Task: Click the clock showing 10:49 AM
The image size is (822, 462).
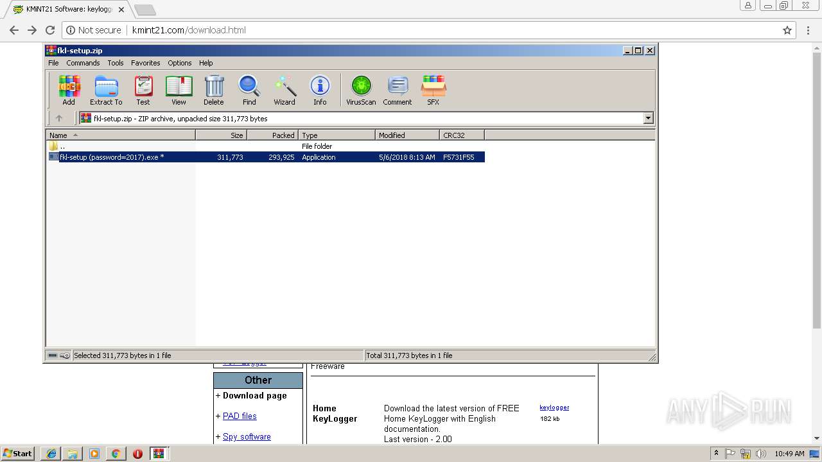Action: pos(789,454)
